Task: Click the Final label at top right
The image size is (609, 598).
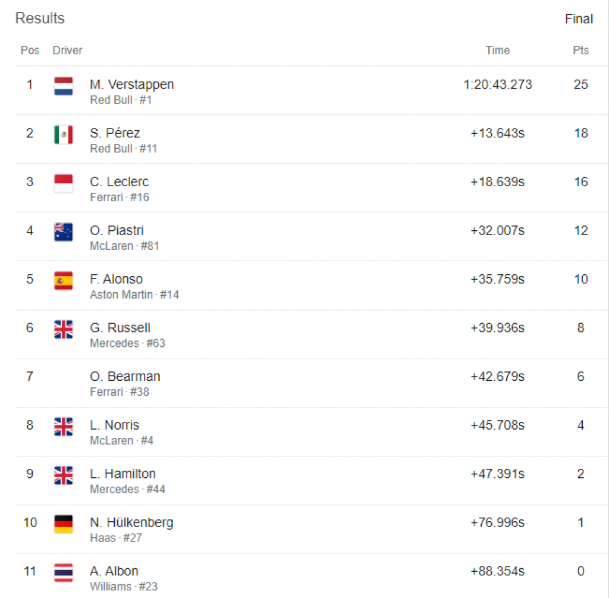Action: pos(579,19)
